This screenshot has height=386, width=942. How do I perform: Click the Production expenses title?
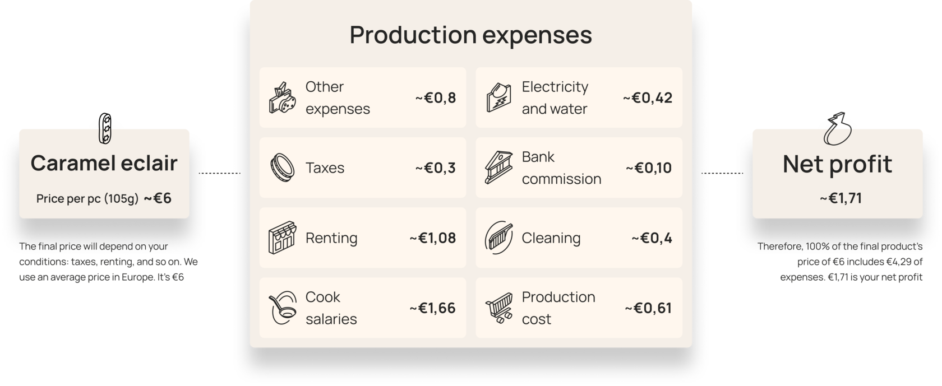[470, 35]
